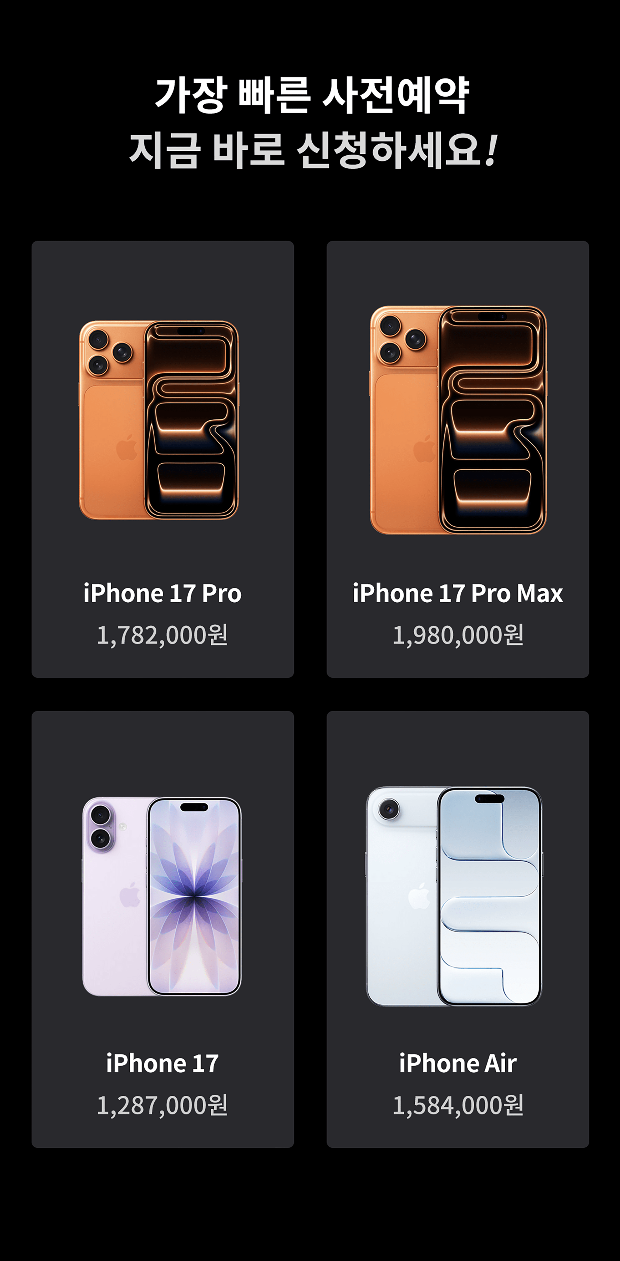Click the iPhone 17 Pro Max title
This screenshot has width=620, height=1261.
tap(458, 593)
